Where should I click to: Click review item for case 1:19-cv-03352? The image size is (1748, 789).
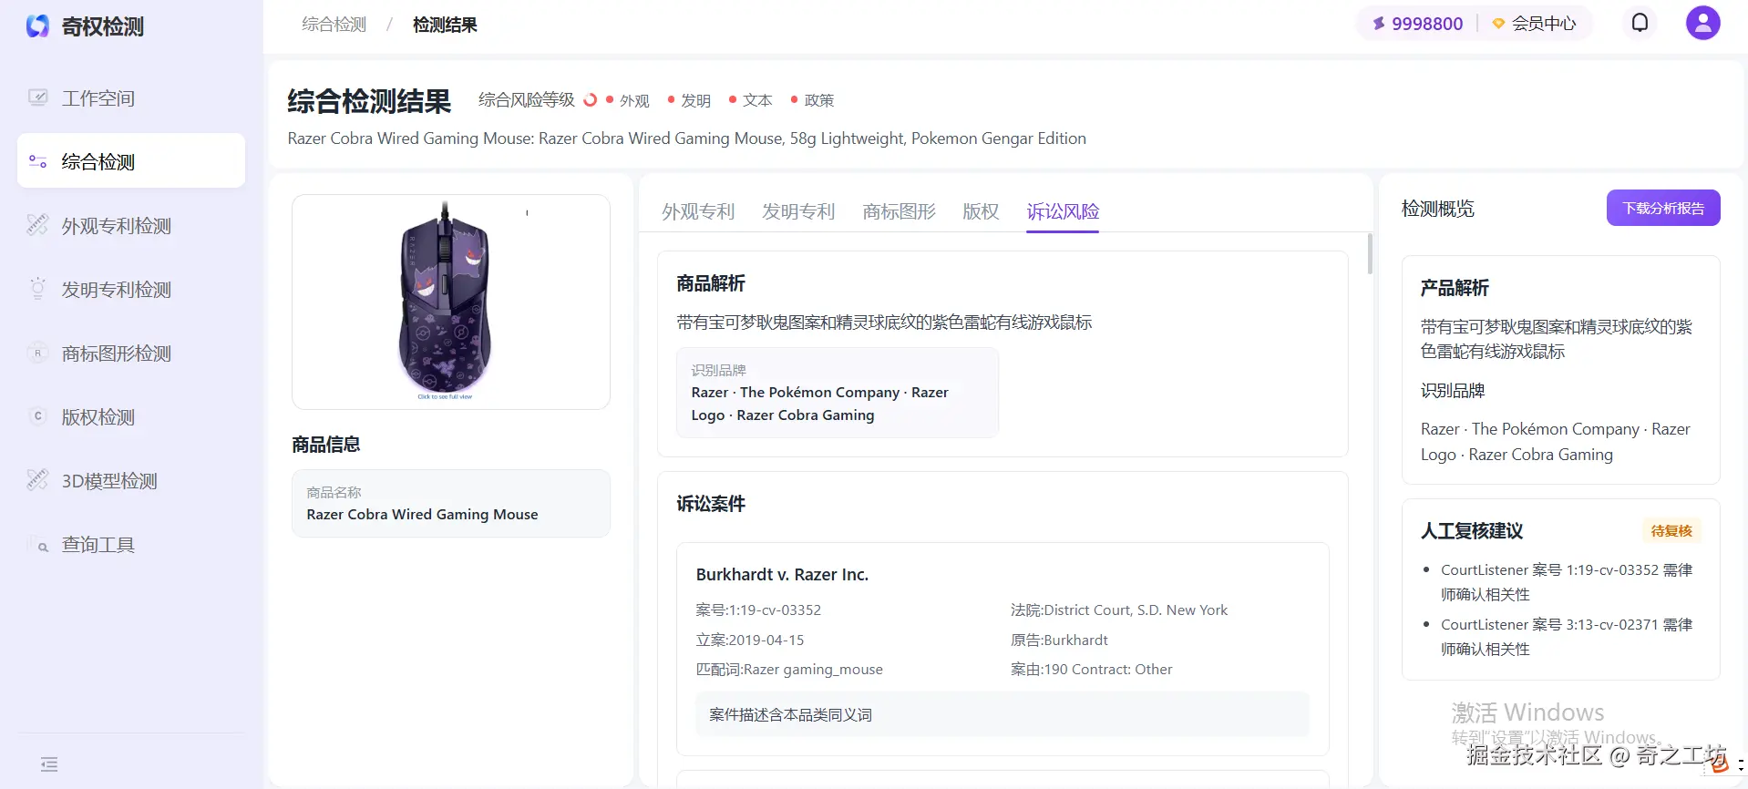(x=1566, y=582)
